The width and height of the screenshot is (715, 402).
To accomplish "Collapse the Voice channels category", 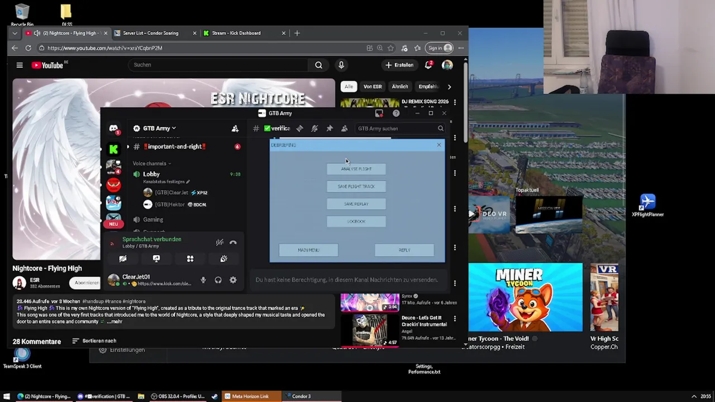I will pos(151,164).
